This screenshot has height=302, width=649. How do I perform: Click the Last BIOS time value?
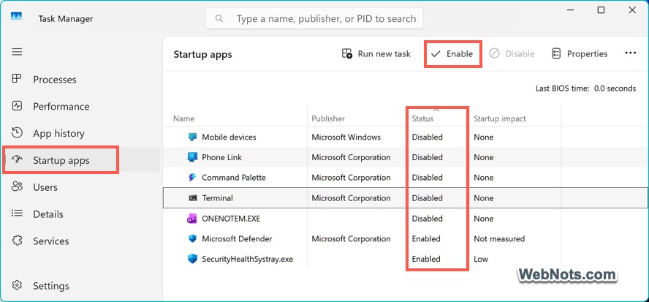615,88
